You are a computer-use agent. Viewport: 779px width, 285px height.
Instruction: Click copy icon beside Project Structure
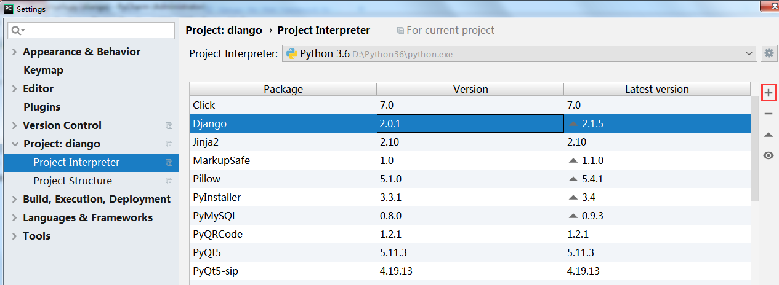[169, 181]
